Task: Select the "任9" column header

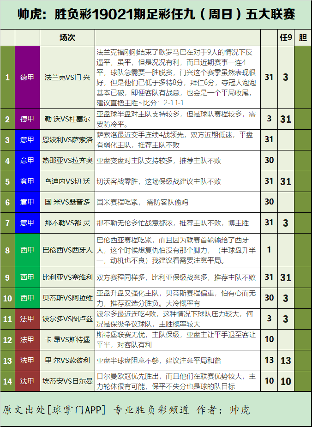Action: point(286,37)
